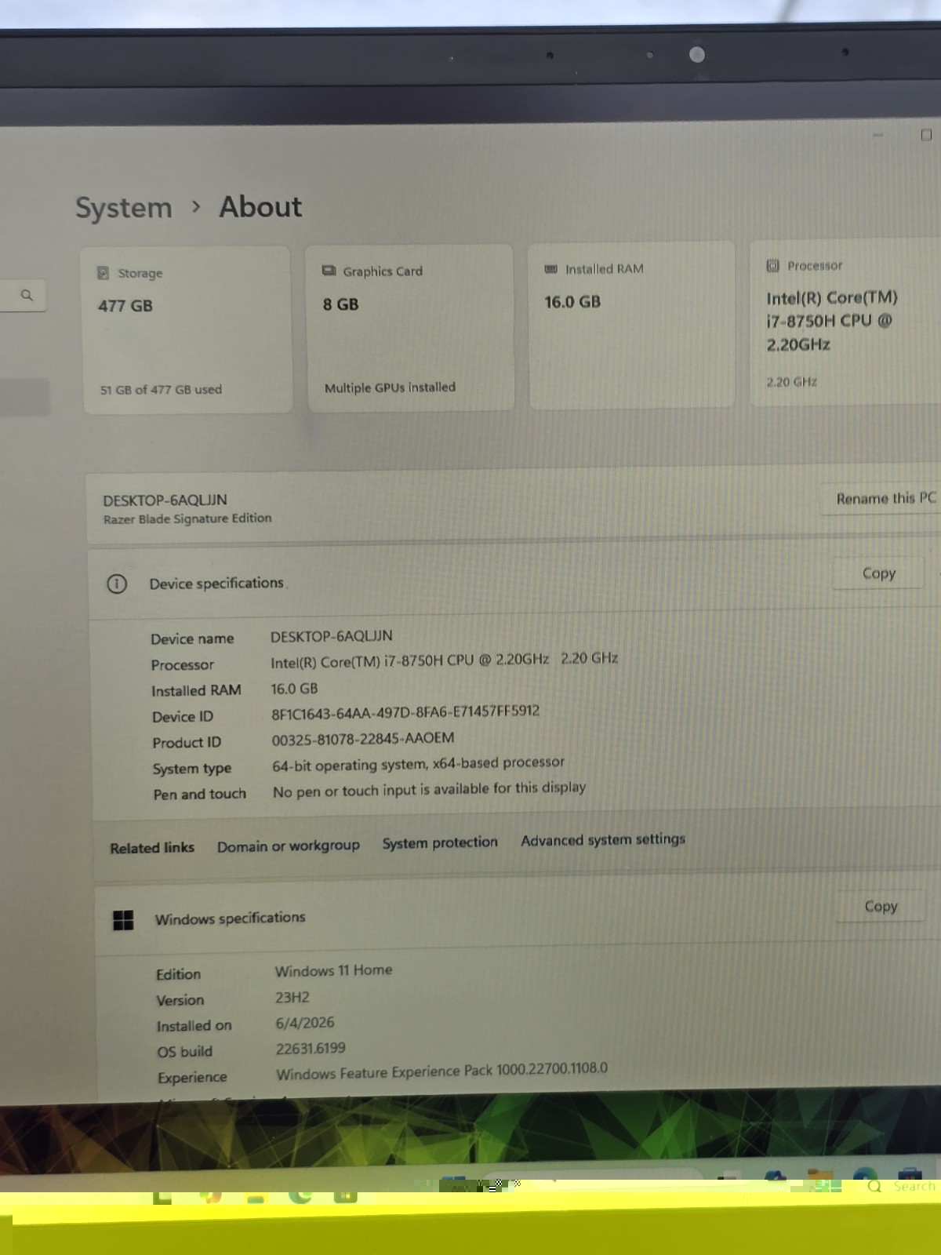Go back to System in breadcrumb
The image size is (941, 1255).
tap(124, 208)
